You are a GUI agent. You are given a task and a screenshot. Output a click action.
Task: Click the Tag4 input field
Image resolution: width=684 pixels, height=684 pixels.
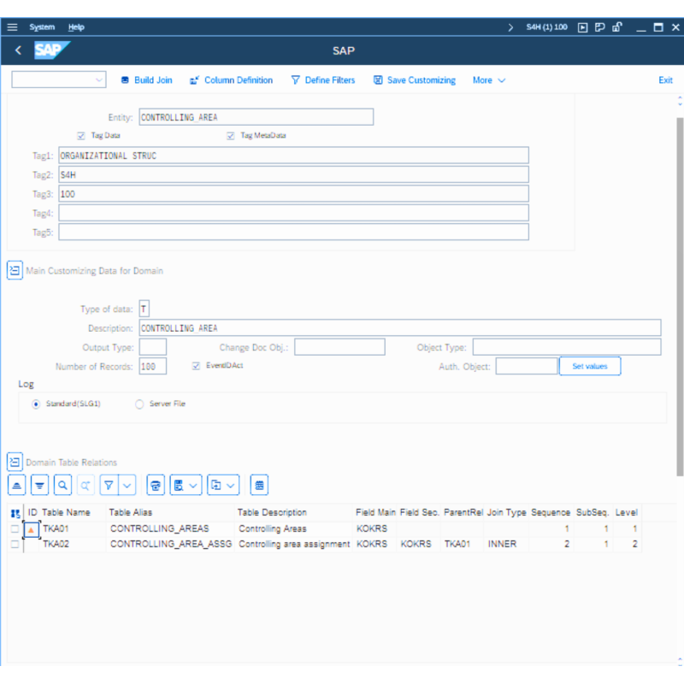point(293,213)
